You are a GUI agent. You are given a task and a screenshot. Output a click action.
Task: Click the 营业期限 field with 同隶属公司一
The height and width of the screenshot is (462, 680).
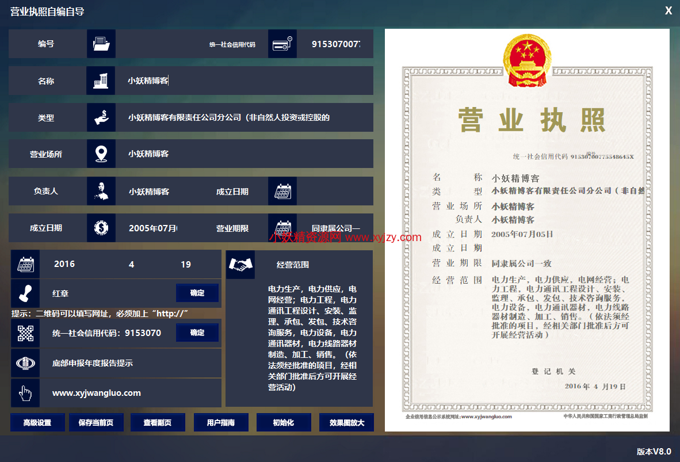tap(335, 228)
